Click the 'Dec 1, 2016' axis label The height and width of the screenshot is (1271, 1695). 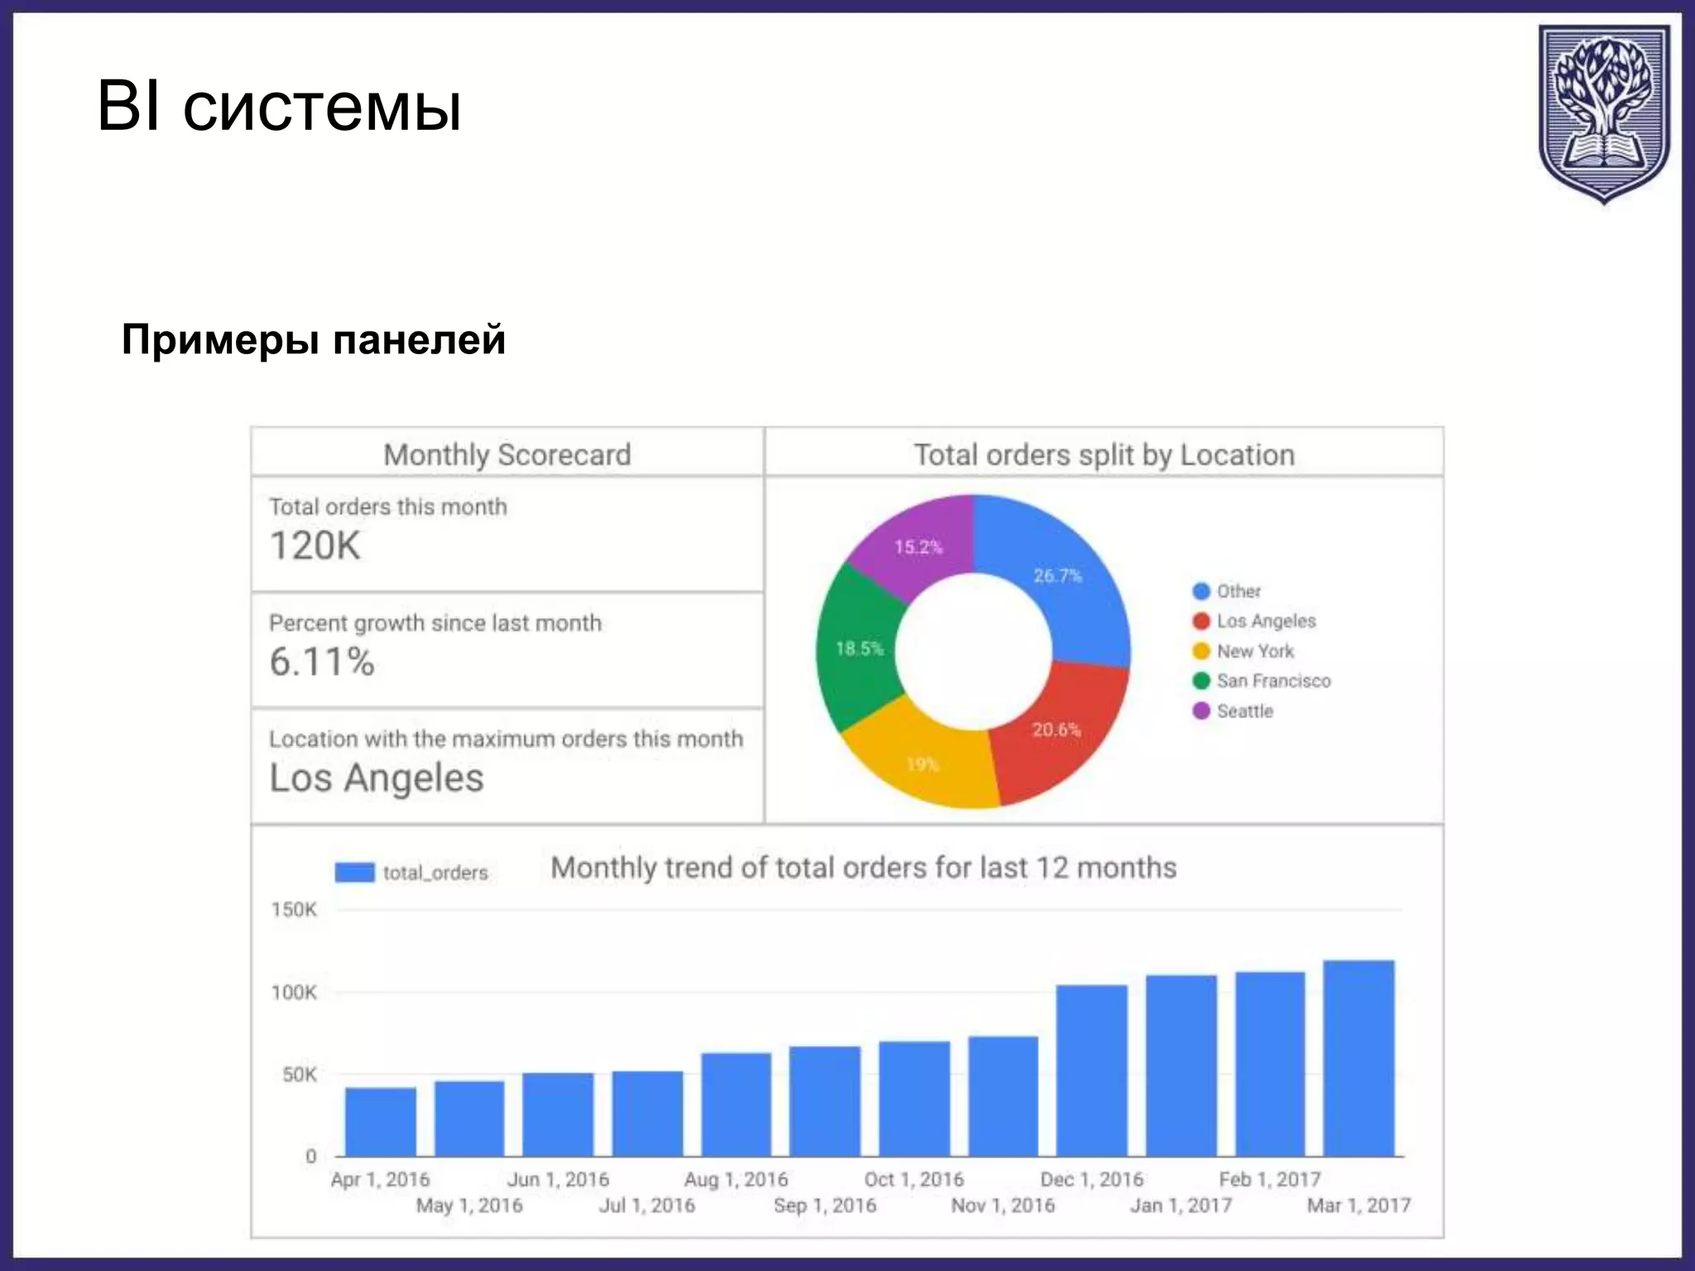point(1092,1179)
